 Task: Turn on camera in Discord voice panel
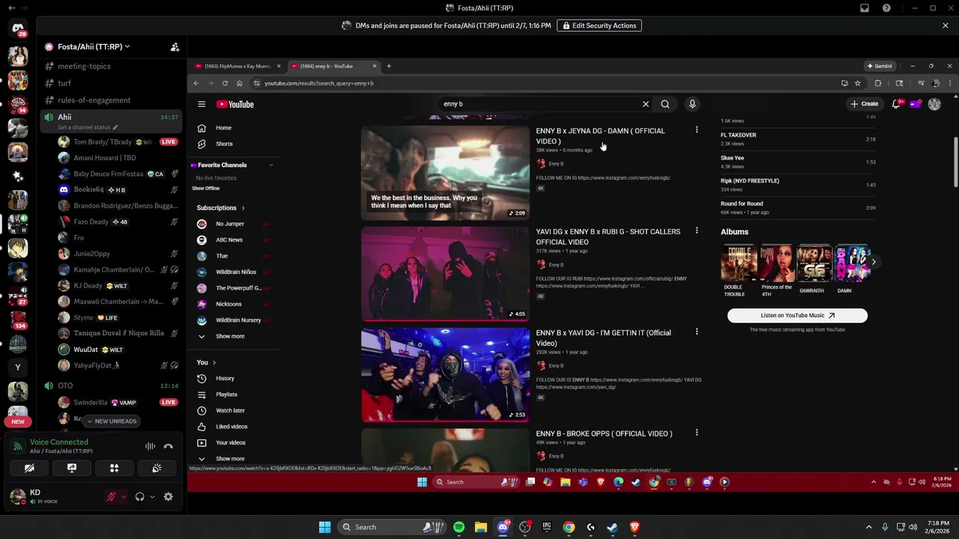point(29,468)
